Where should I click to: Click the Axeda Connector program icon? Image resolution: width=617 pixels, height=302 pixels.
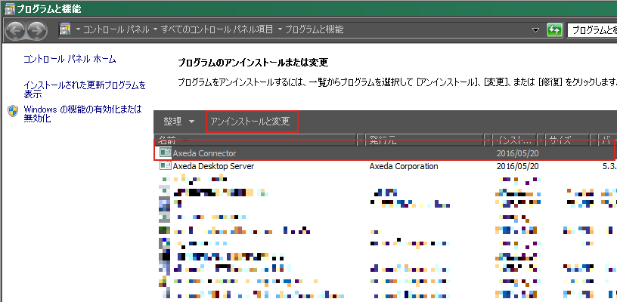pos(166,153)
